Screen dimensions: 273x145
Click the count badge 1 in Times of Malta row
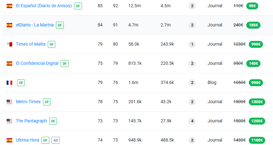(192, 44)
